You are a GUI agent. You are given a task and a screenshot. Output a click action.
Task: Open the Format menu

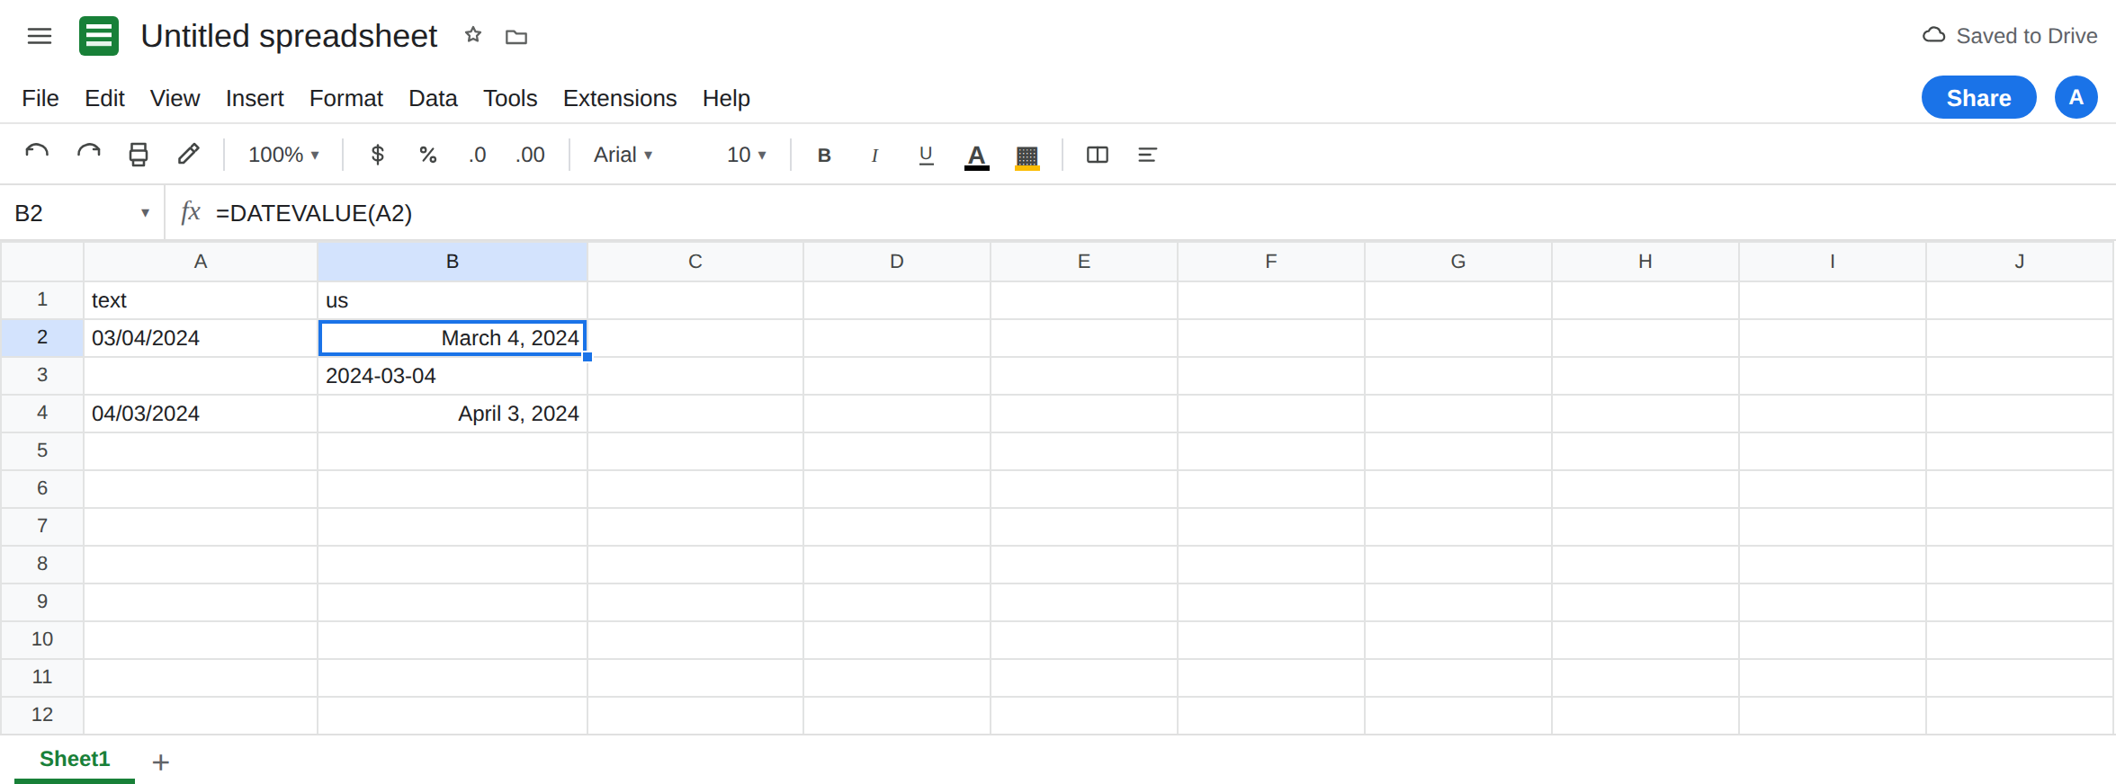pos(346,98)
